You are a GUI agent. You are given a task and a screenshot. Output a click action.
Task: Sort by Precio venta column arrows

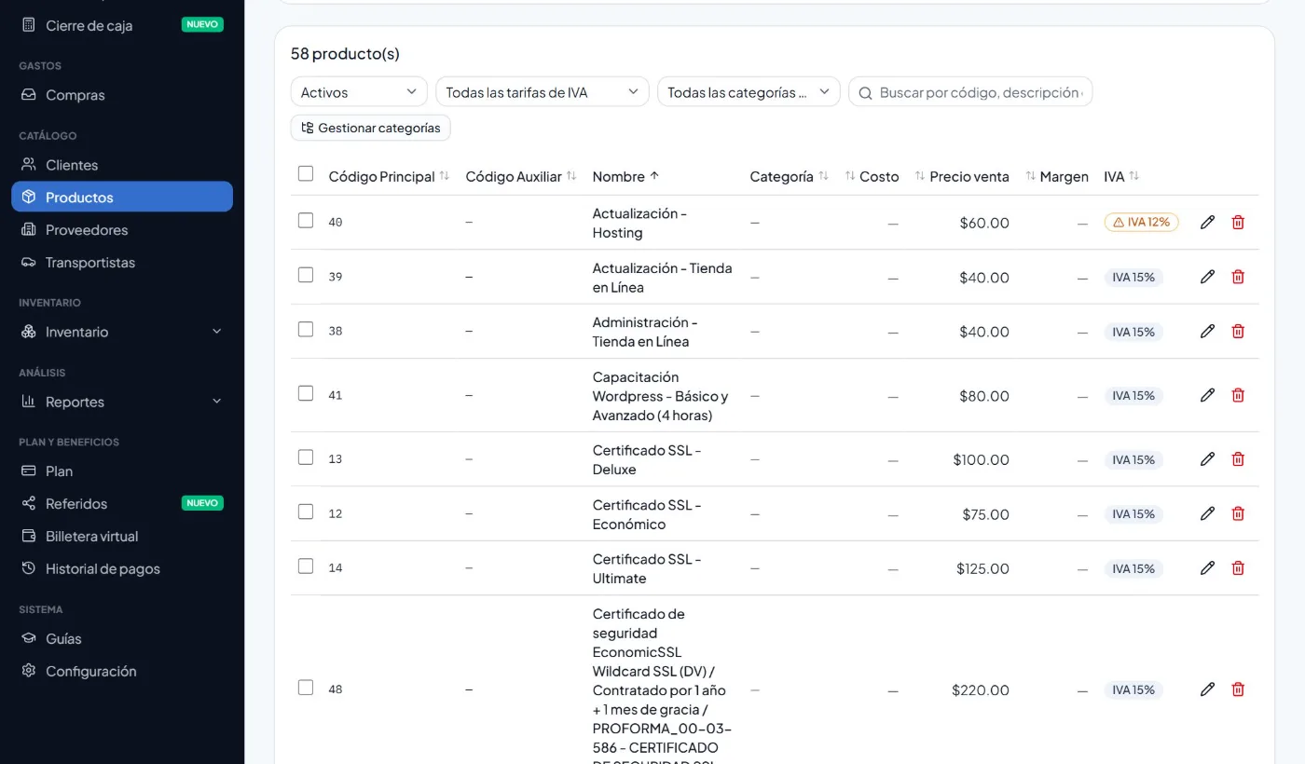point(920,176)
